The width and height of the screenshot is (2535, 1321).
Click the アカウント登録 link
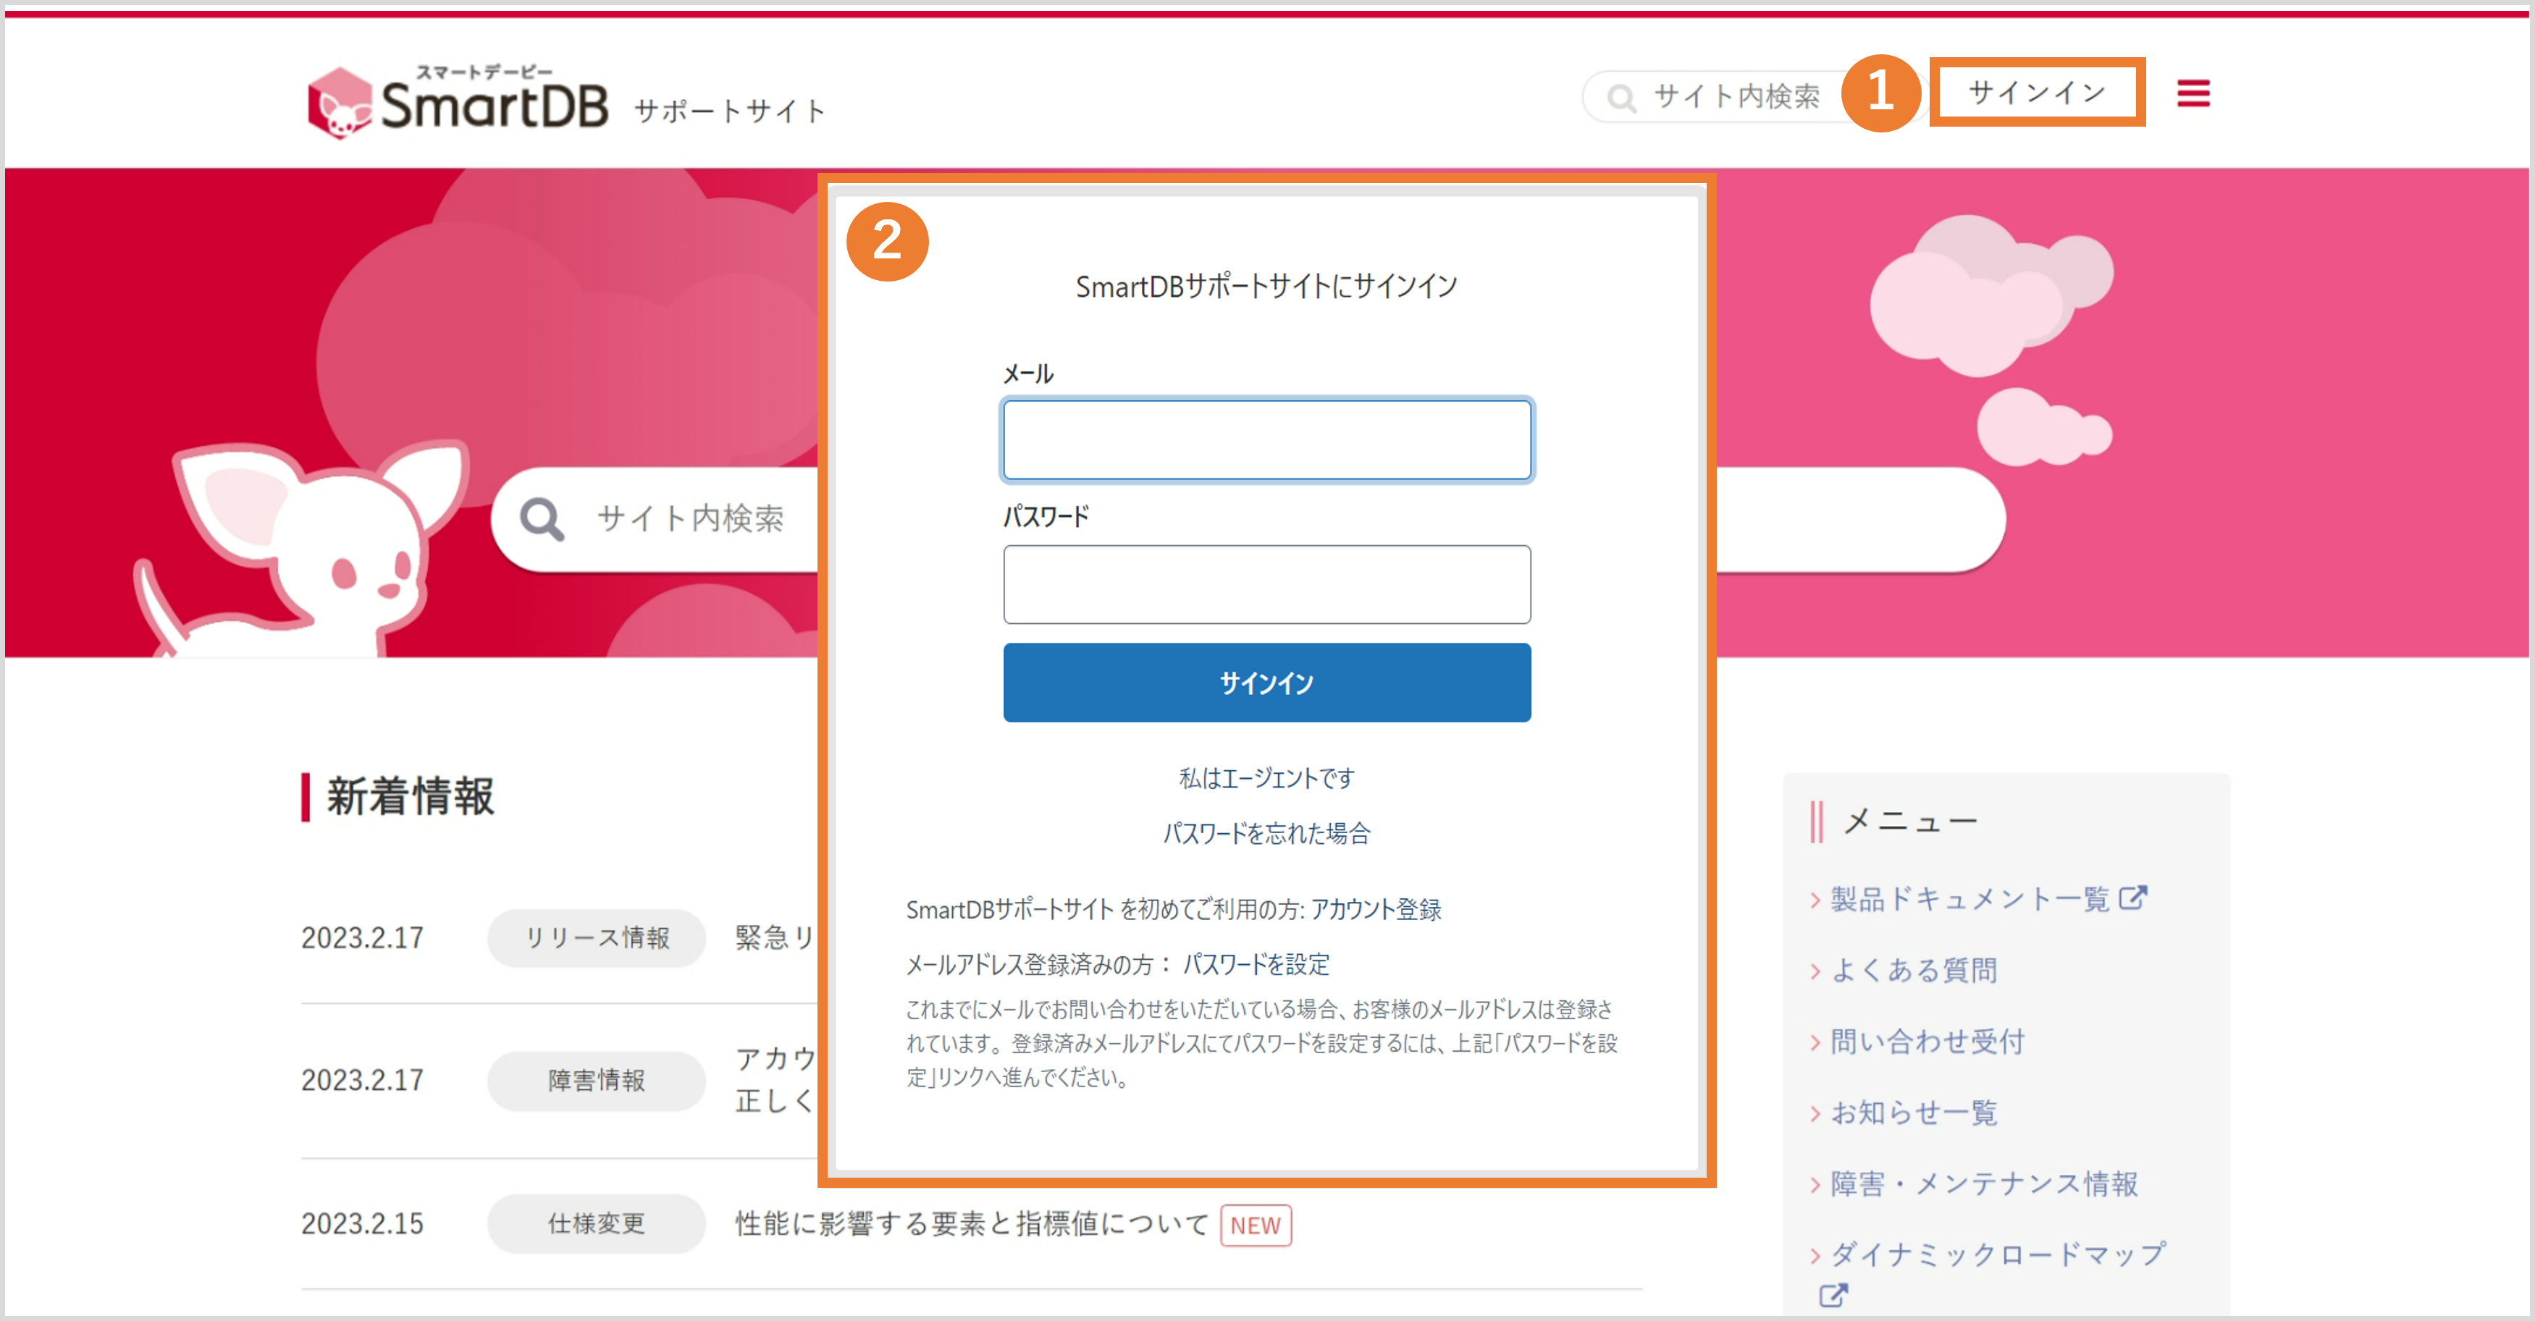click(x=1376, y=909)
